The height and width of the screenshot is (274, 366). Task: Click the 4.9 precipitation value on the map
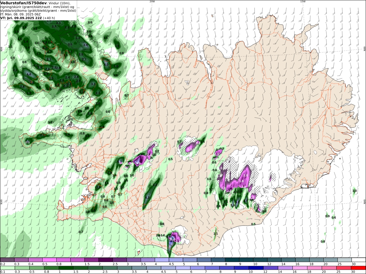[138, 163]
